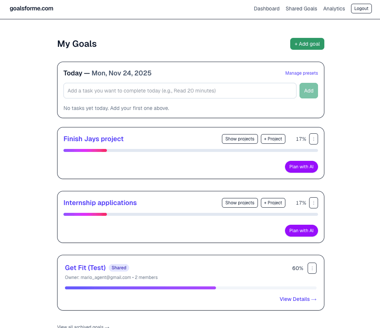Screen dimensions: 380x328
Task: Show projects under Finish Jays project
Action: 240,139
